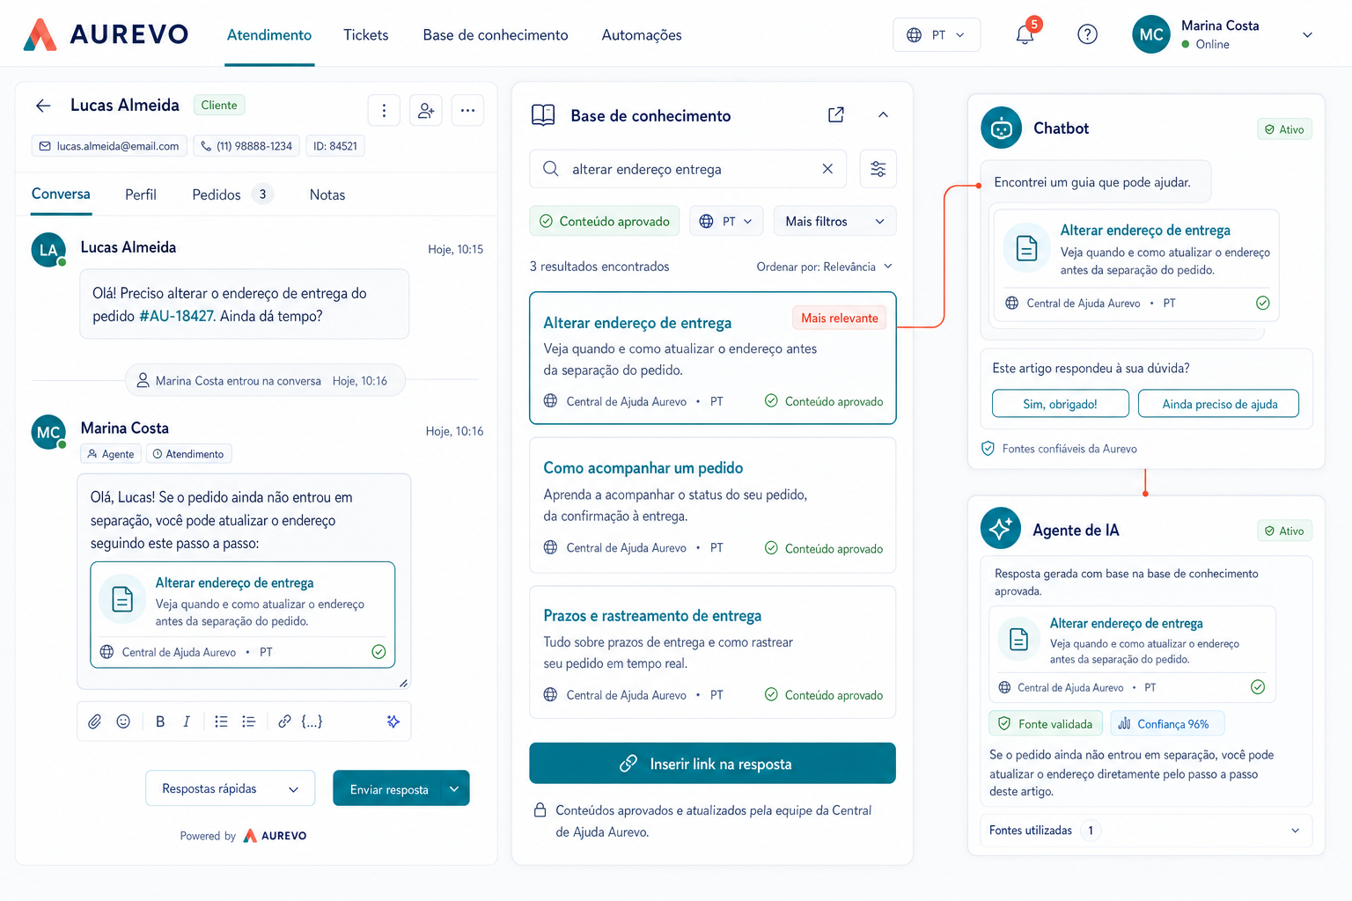
Task: Open Base de conhecimento in the top nav
Action: [x=496, y=35]
